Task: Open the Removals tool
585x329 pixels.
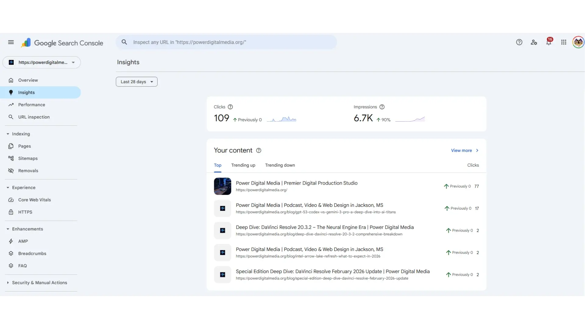Action: click(28, 171)
